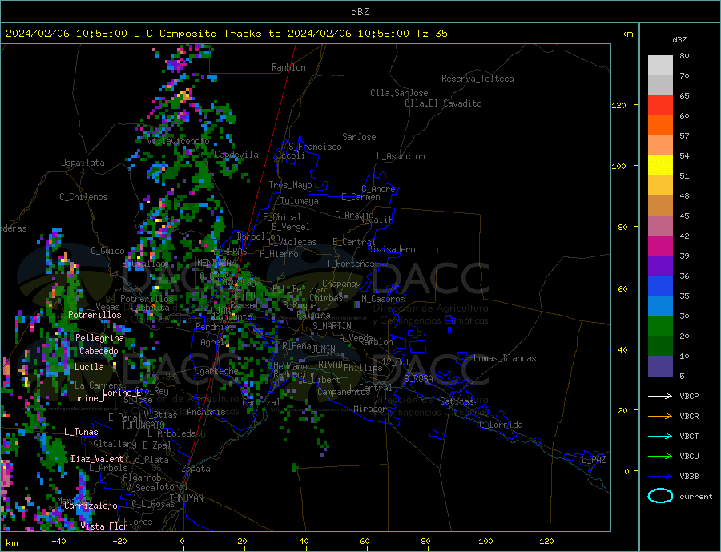721x552 pixels.
Task: Select the magenta 39-42 dBZ color band
Action: click(660, 246)
